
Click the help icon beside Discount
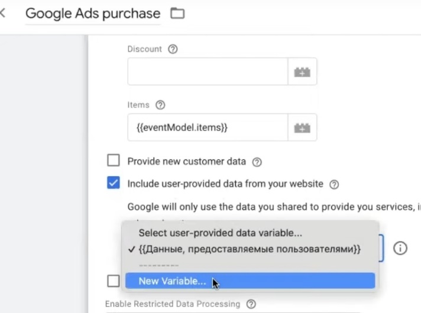coord(173,50)
